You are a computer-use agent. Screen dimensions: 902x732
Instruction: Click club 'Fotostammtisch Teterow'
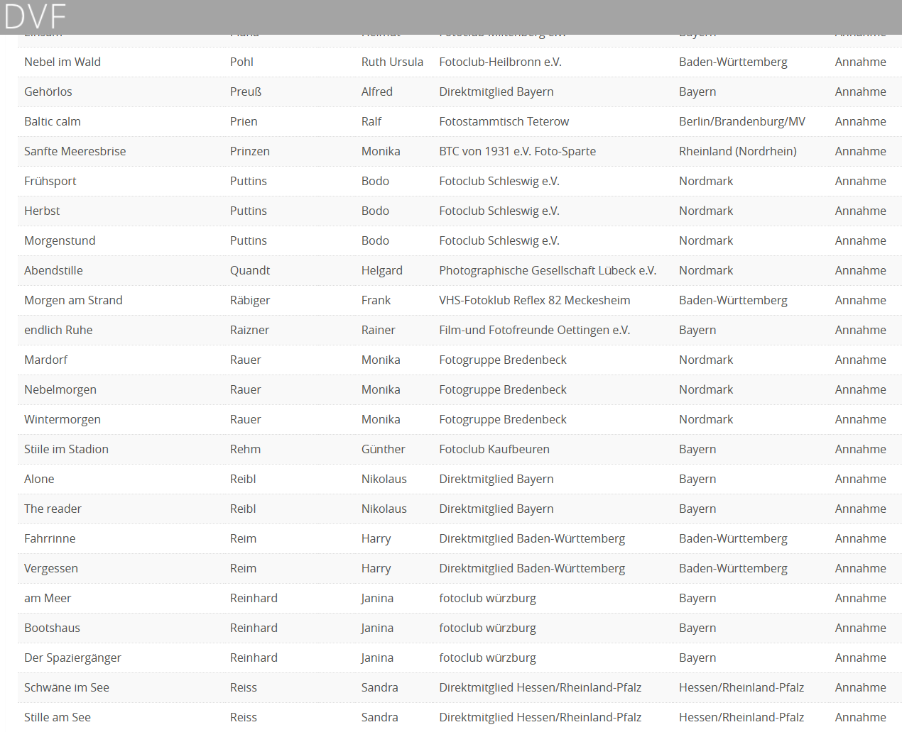click(x=504, y=121)
